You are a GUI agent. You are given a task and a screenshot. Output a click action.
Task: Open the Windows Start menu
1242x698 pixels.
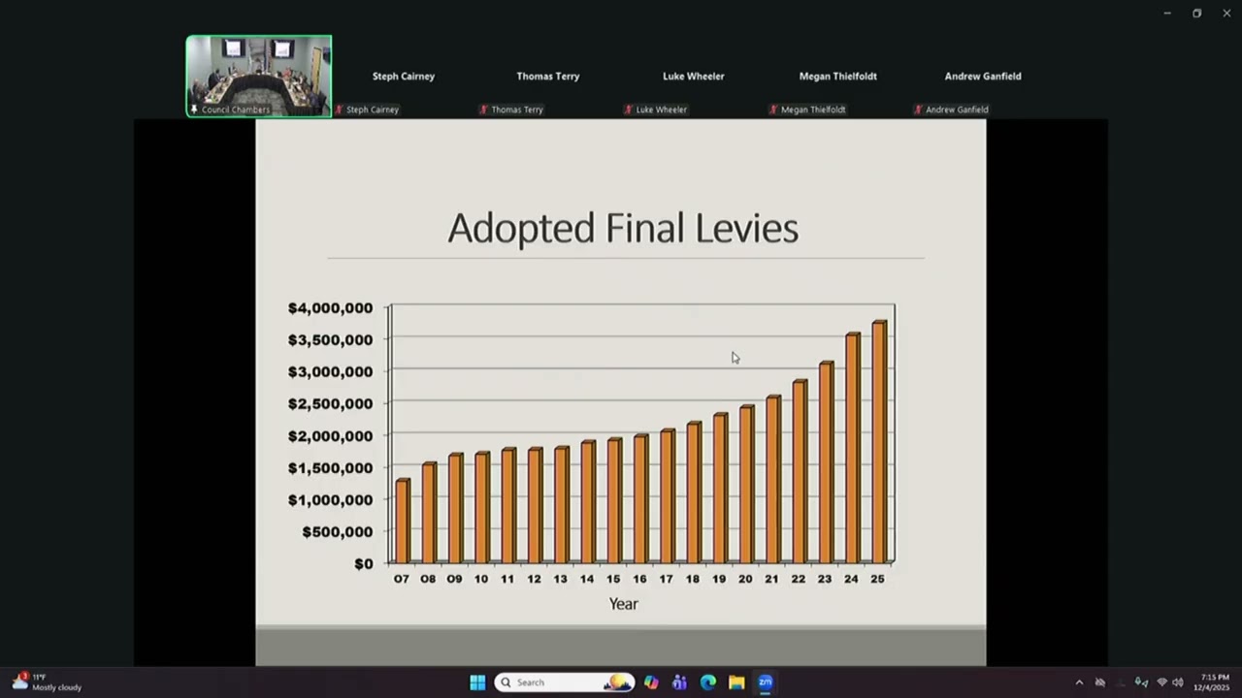pyautogui.click(x=477, y=682)
